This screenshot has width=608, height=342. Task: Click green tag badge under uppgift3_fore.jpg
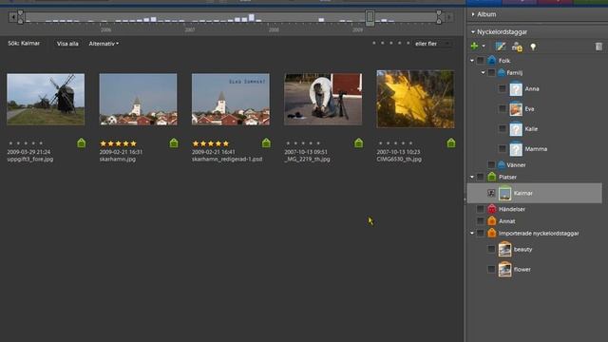(81, 143)
